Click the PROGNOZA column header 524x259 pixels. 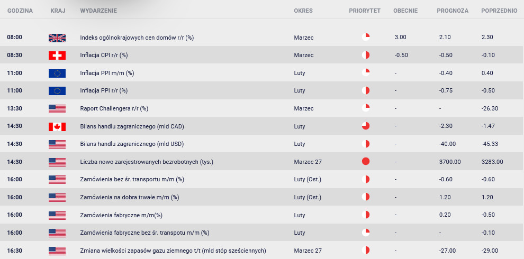coord(453,11)
